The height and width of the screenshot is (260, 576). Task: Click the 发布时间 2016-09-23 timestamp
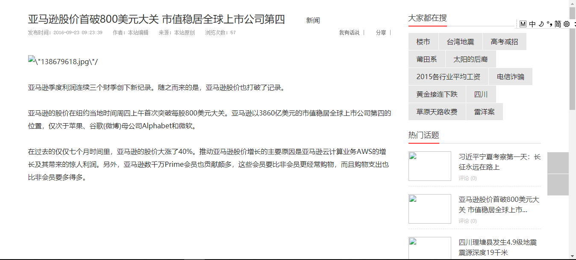pyautogui.click(x=65, y=32)
